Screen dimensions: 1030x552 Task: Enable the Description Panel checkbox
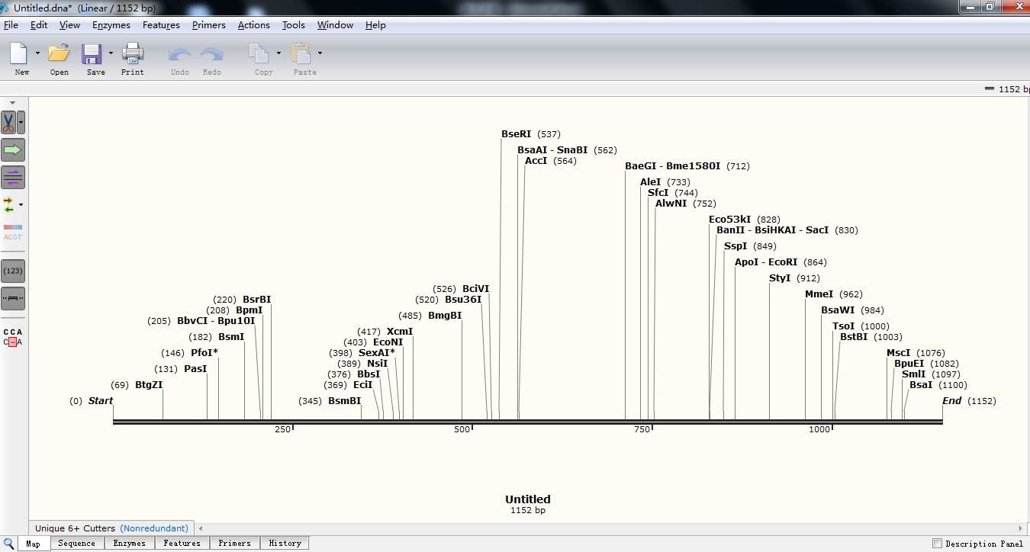coord(937,544)
